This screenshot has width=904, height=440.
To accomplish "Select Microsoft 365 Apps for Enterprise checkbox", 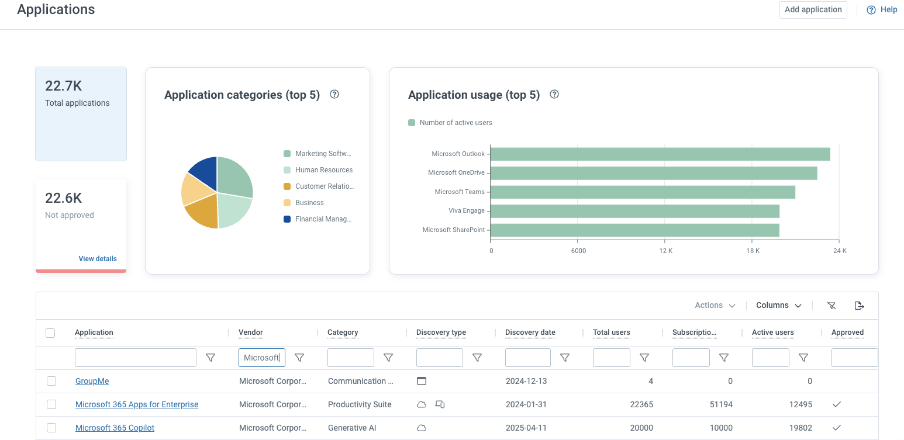I will click(51, 404).
